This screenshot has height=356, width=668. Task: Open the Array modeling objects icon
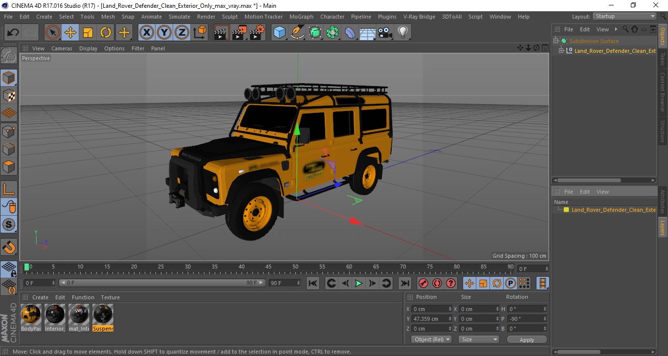tap(333, 33)
